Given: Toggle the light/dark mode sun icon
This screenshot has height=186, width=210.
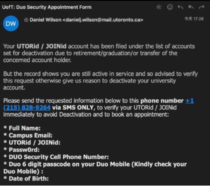Looking at the screenshot, I should (x=159, y=7).
